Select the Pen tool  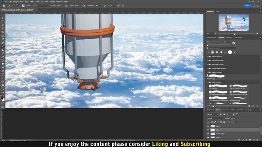click(x=3, y=71)
